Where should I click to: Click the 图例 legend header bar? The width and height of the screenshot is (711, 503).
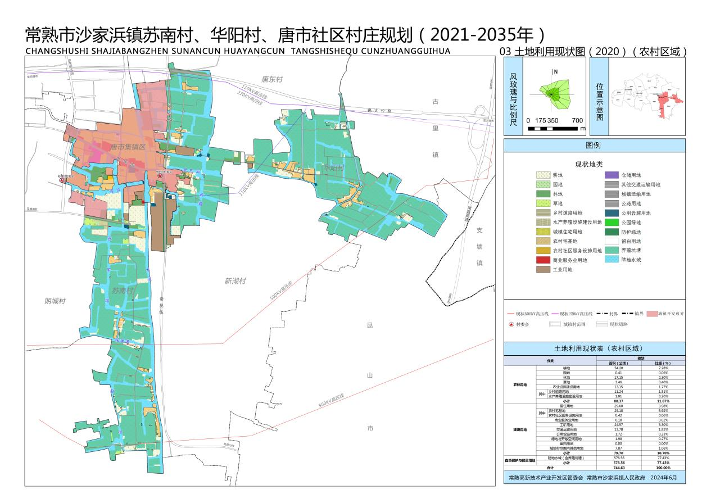(x=594, y=145)
